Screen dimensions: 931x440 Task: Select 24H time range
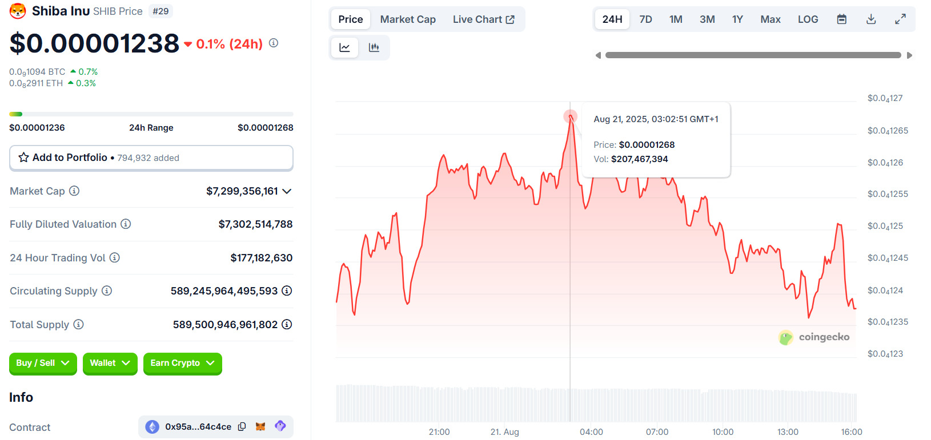coord(612,19)
